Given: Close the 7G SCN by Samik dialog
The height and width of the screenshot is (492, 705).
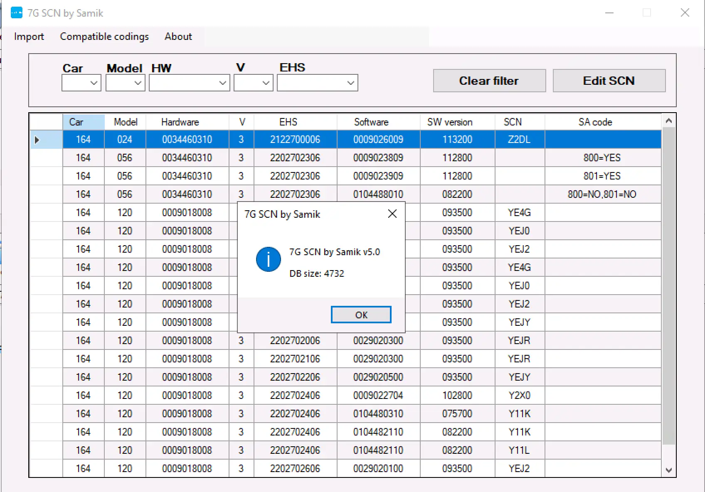Looking at the screenshot, I should pos(391,214).
